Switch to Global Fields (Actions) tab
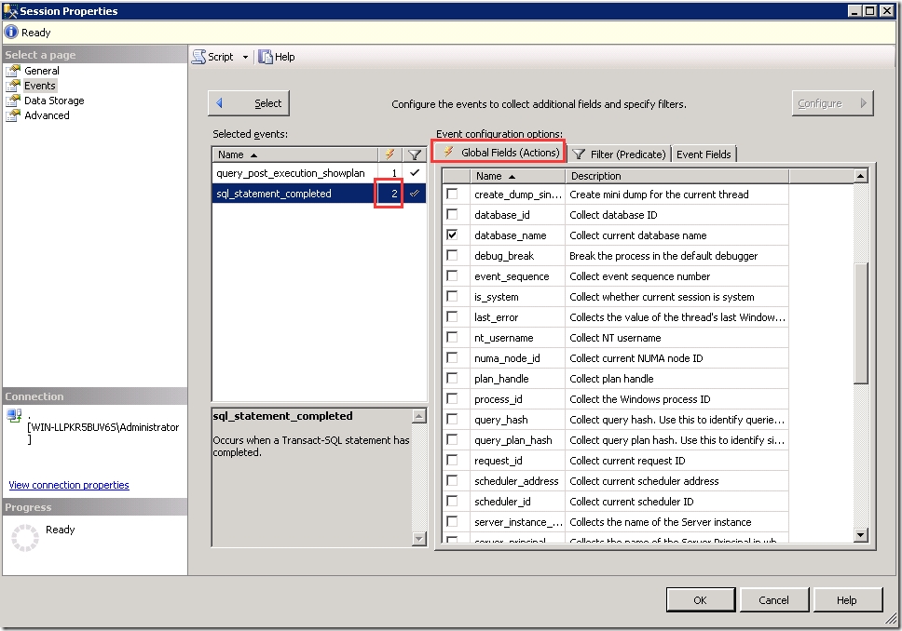Screen dimensions: 902x631 [x=499, y=153]
